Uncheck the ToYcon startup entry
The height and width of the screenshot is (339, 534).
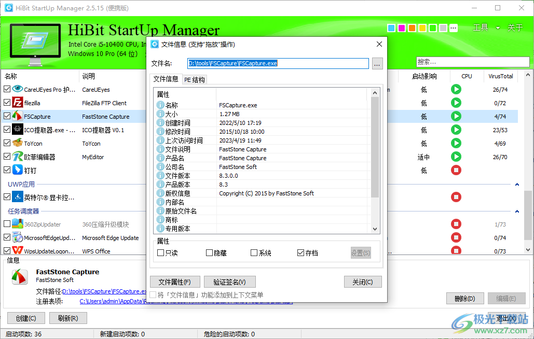(7, 143)
